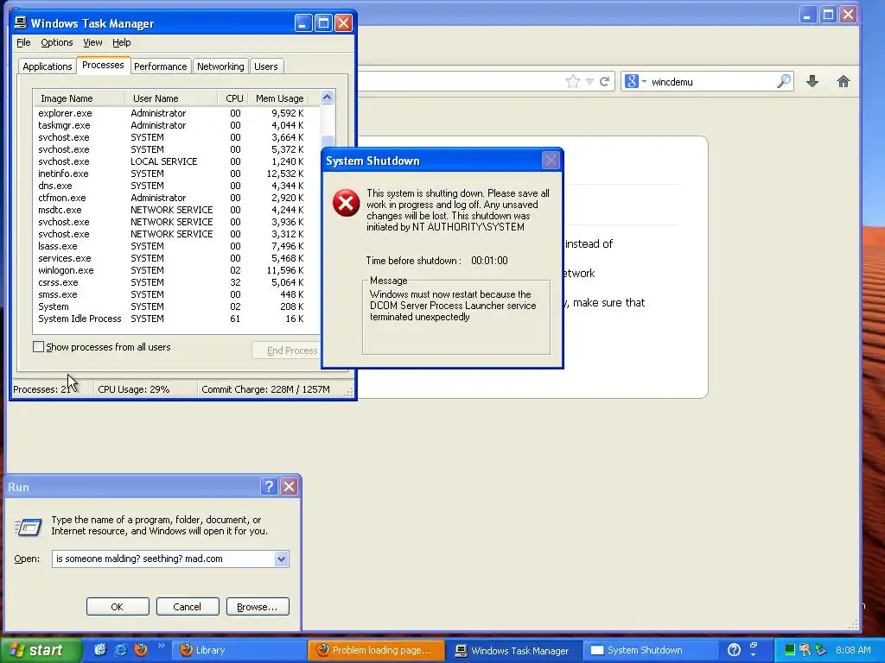Viewport: 885px width, 663px height.
Task: Sort processes by Image Name column
Action: [79, 98]
